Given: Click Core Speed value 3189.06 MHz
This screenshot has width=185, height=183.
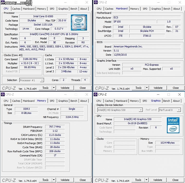Looking at the screenshot, I should coord(30,59).
